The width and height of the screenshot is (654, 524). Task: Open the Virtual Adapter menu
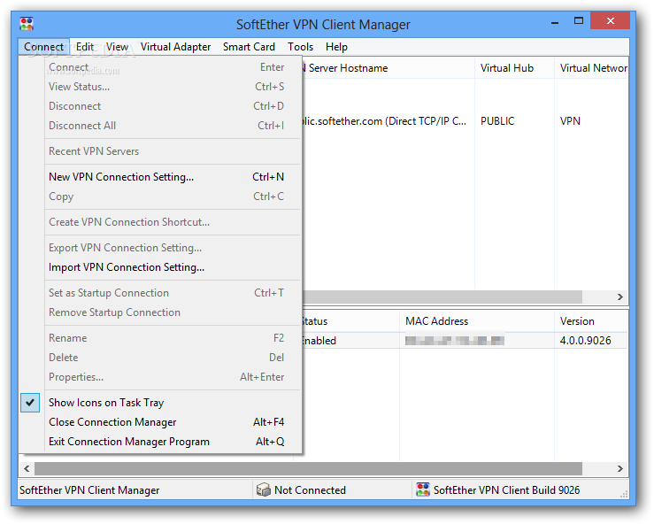tap(175, 47)
